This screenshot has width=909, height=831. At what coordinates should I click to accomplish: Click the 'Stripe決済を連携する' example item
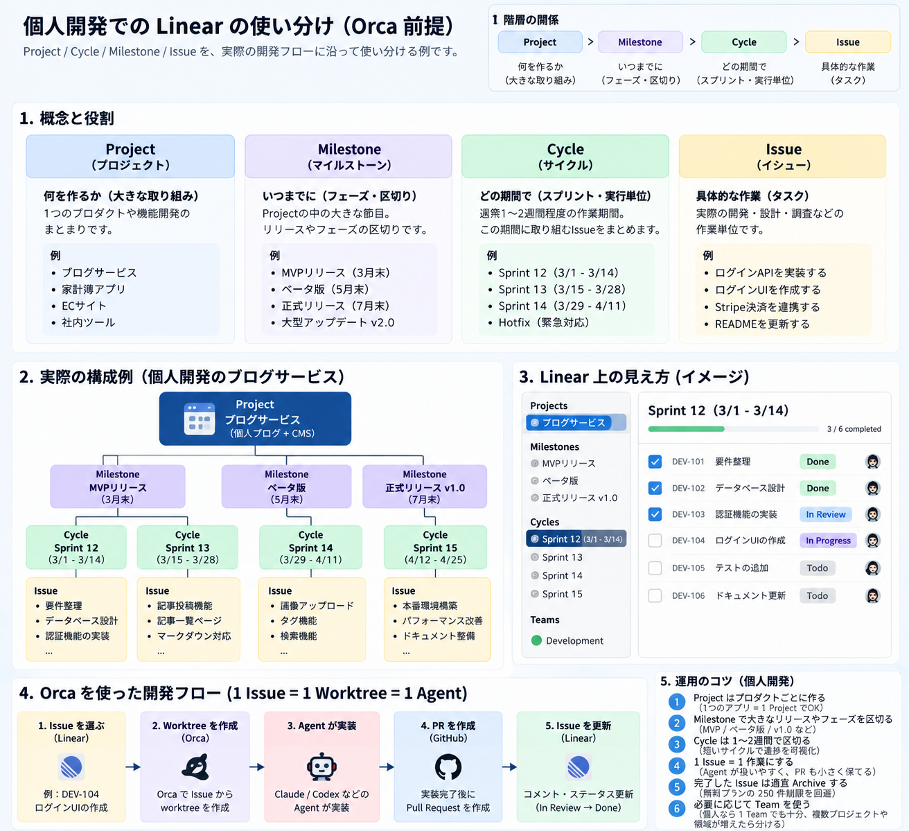click(x=767, y=307)
